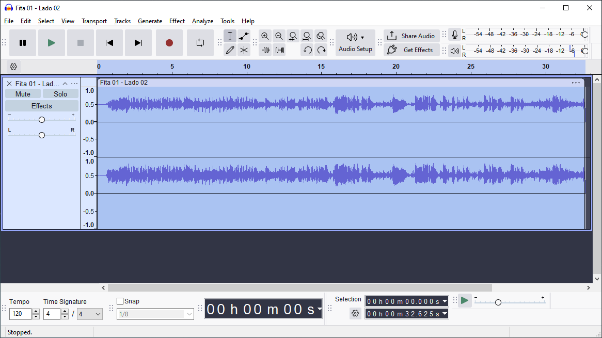Skip to start of track
Viewport: 602px width, 338px height.
(109, 43)
